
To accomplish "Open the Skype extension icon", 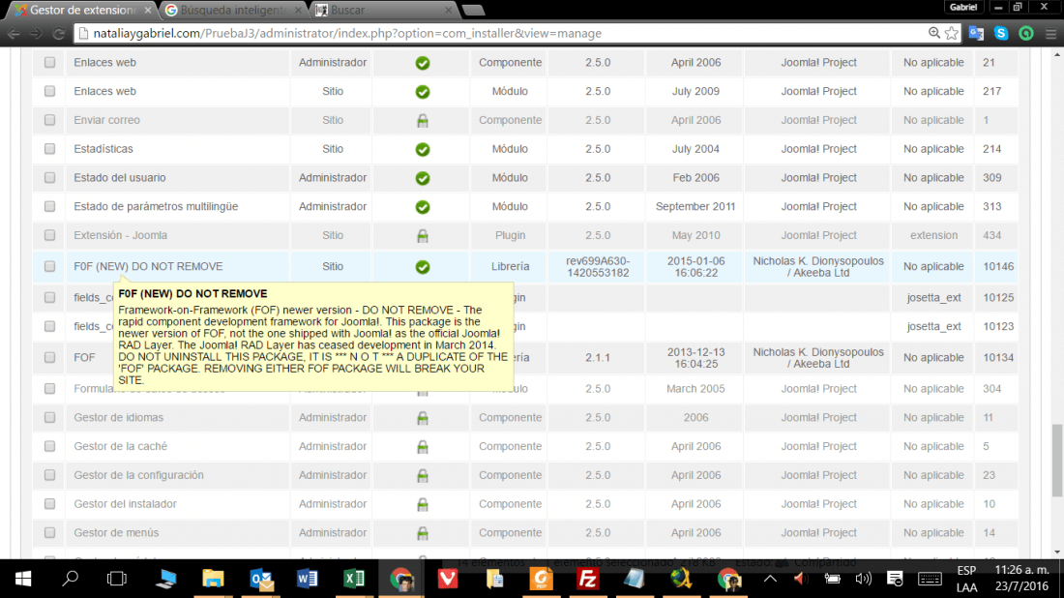I will click(1001, 33).
